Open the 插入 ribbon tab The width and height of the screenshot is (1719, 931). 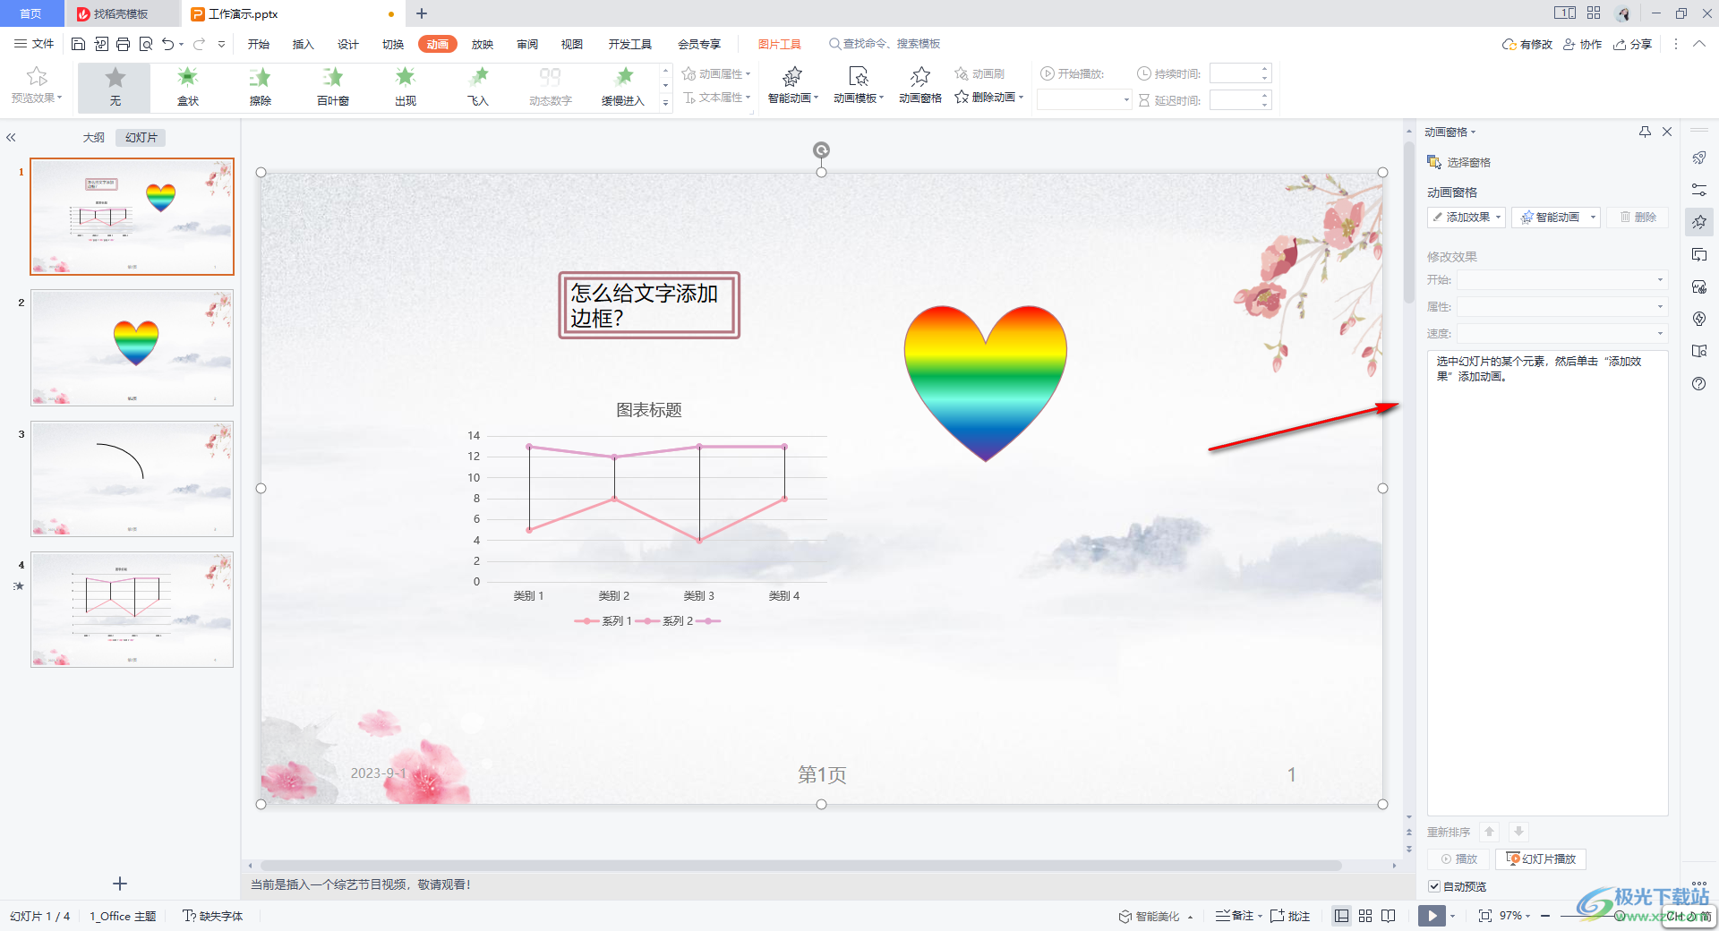304,44
